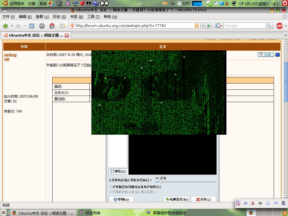Open the 帮助 (Help) menu in Firefox

(110, 17)
